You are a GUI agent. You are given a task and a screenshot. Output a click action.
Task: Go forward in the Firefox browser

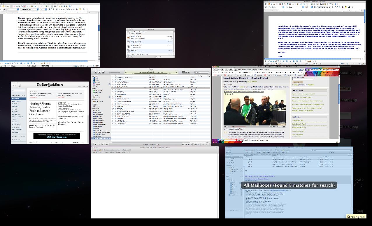click(x=218, y=70)
